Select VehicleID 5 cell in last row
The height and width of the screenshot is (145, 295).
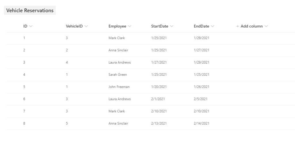point(67,123)
